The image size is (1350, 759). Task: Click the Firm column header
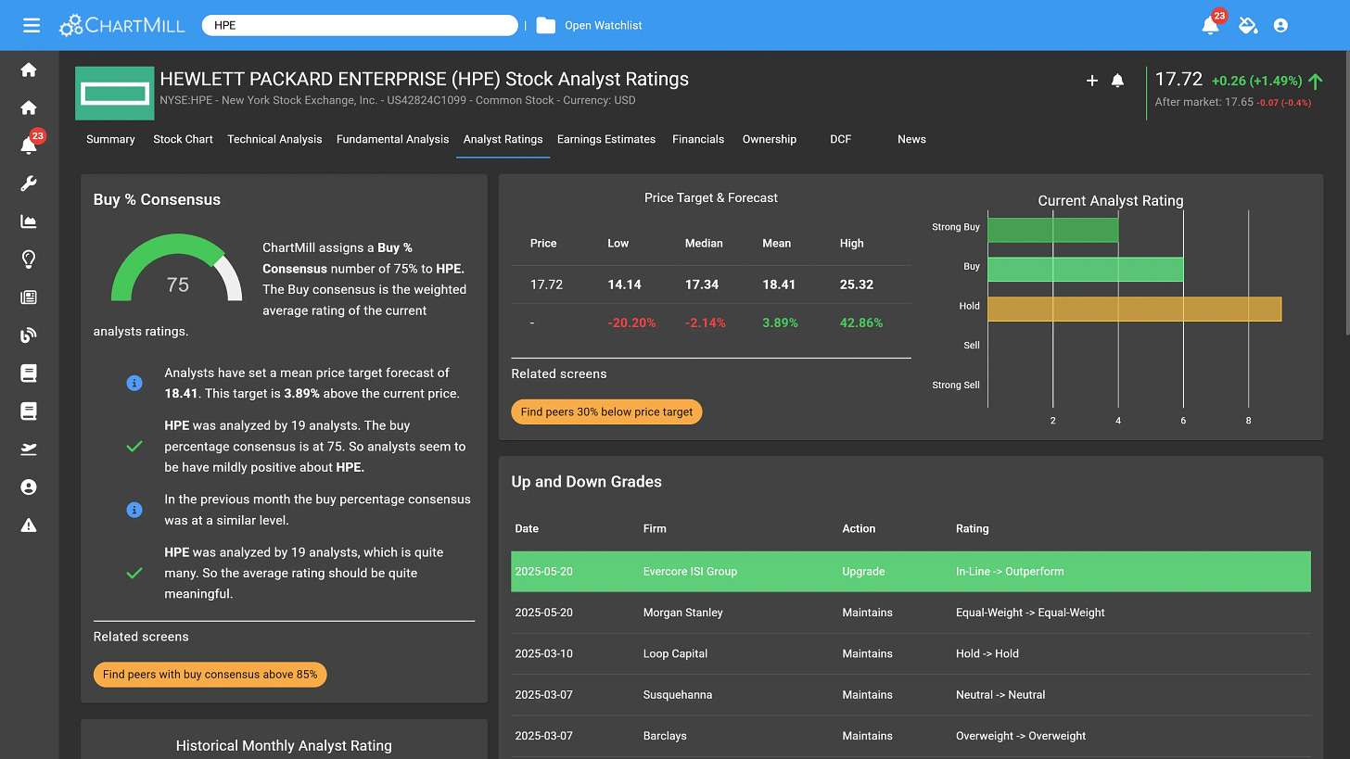(655, 528)
